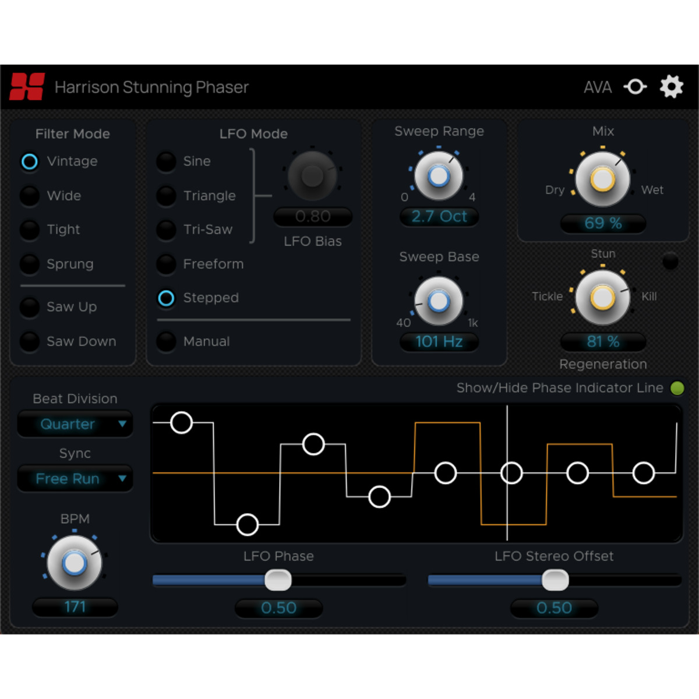This screenshot has width=699, height=699.
Task: Toggle the green Phase Indicator Line button
Action: [677, 388]
